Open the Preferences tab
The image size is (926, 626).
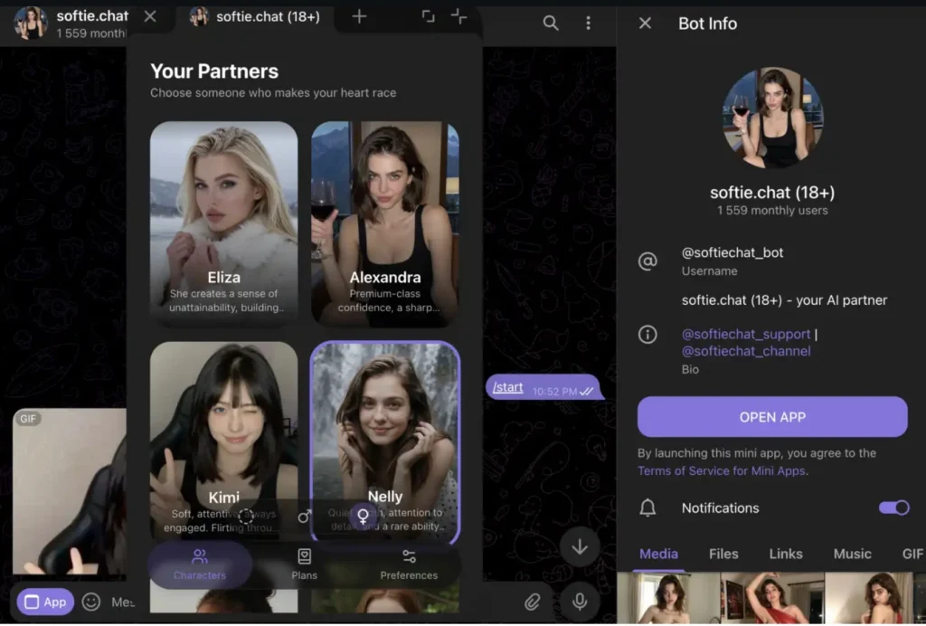pos(409,564)
